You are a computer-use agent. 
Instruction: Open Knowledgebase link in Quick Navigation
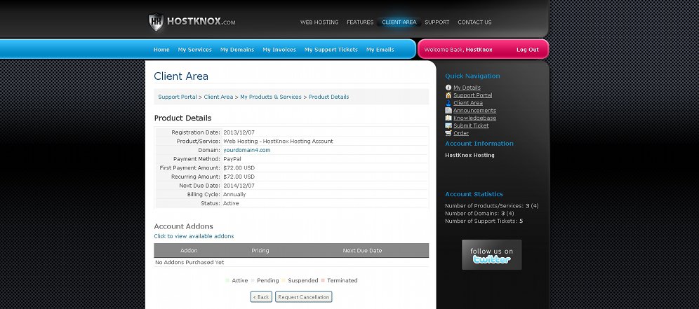474,118
